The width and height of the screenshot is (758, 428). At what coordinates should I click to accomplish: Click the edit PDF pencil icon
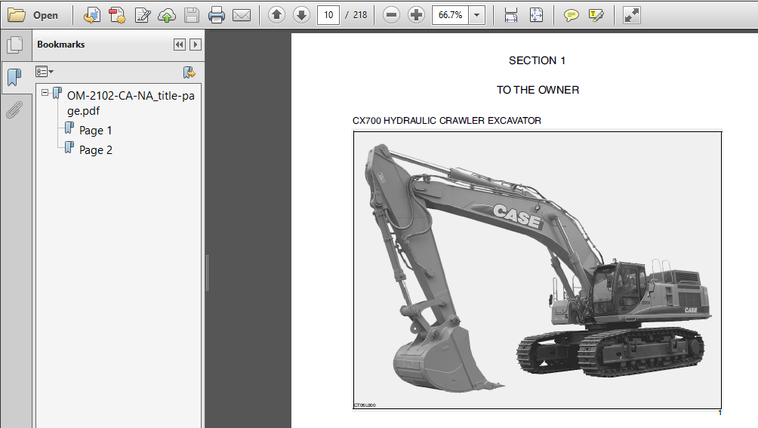click(x=143, y=15)
